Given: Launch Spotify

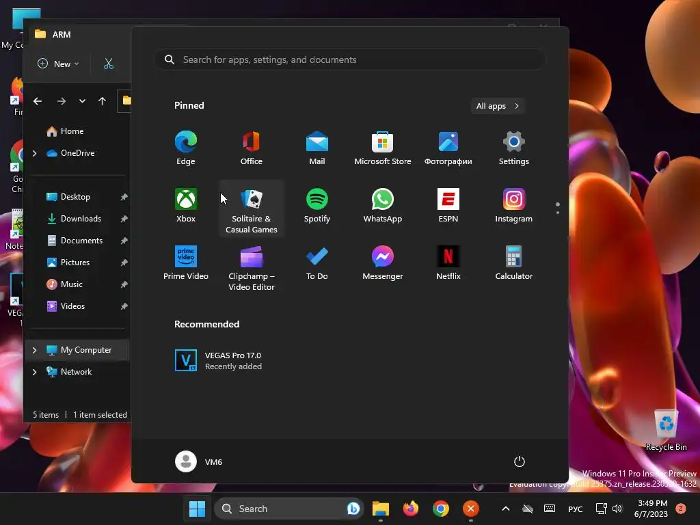Looking at the screenshot, I should pos(317,206).
